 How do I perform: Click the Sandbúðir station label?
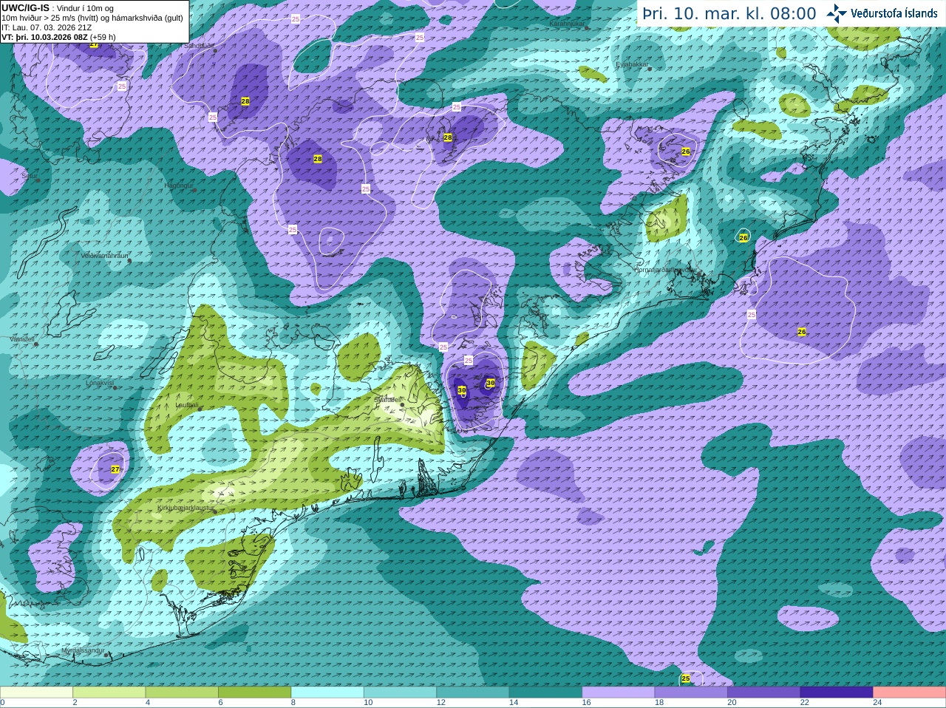[x=199, y=45]
